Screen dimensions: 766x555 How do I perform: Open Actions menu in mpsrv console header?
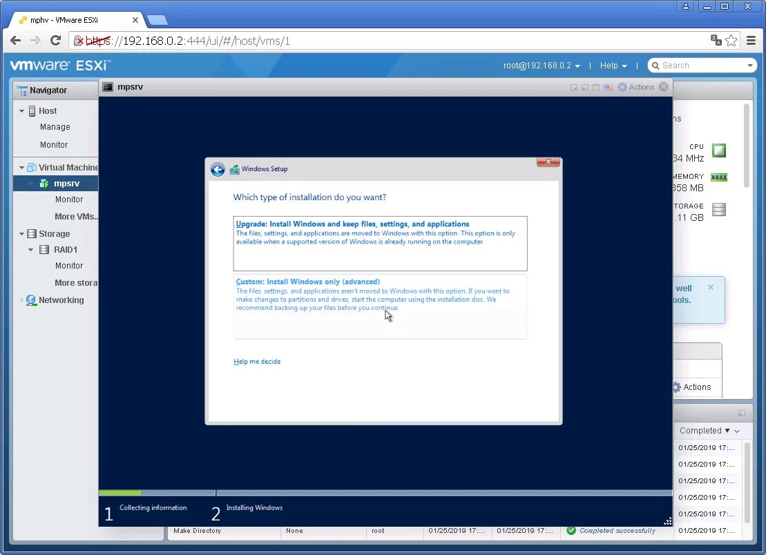point(636,87)
